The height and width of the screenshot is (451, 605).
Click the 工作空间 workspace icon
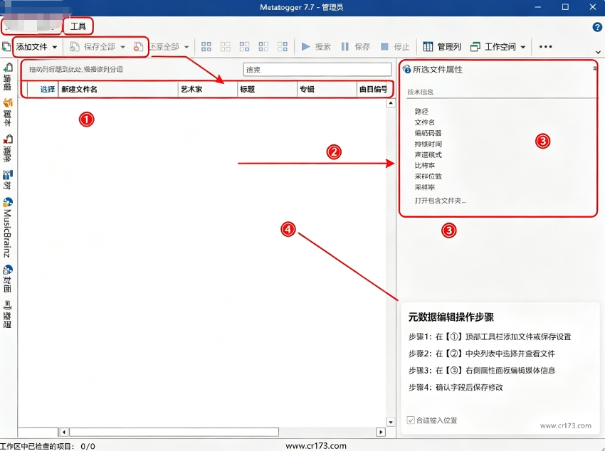(x=475, y=47)
